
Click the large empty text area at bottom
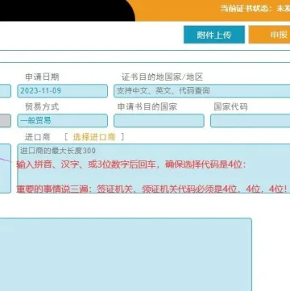pyautogui.click(x=126, y=255)
